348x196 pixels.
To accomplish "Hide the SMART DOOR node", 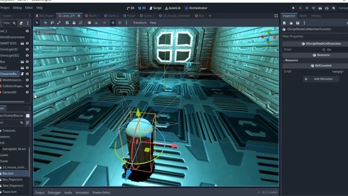I will point(27,44).
